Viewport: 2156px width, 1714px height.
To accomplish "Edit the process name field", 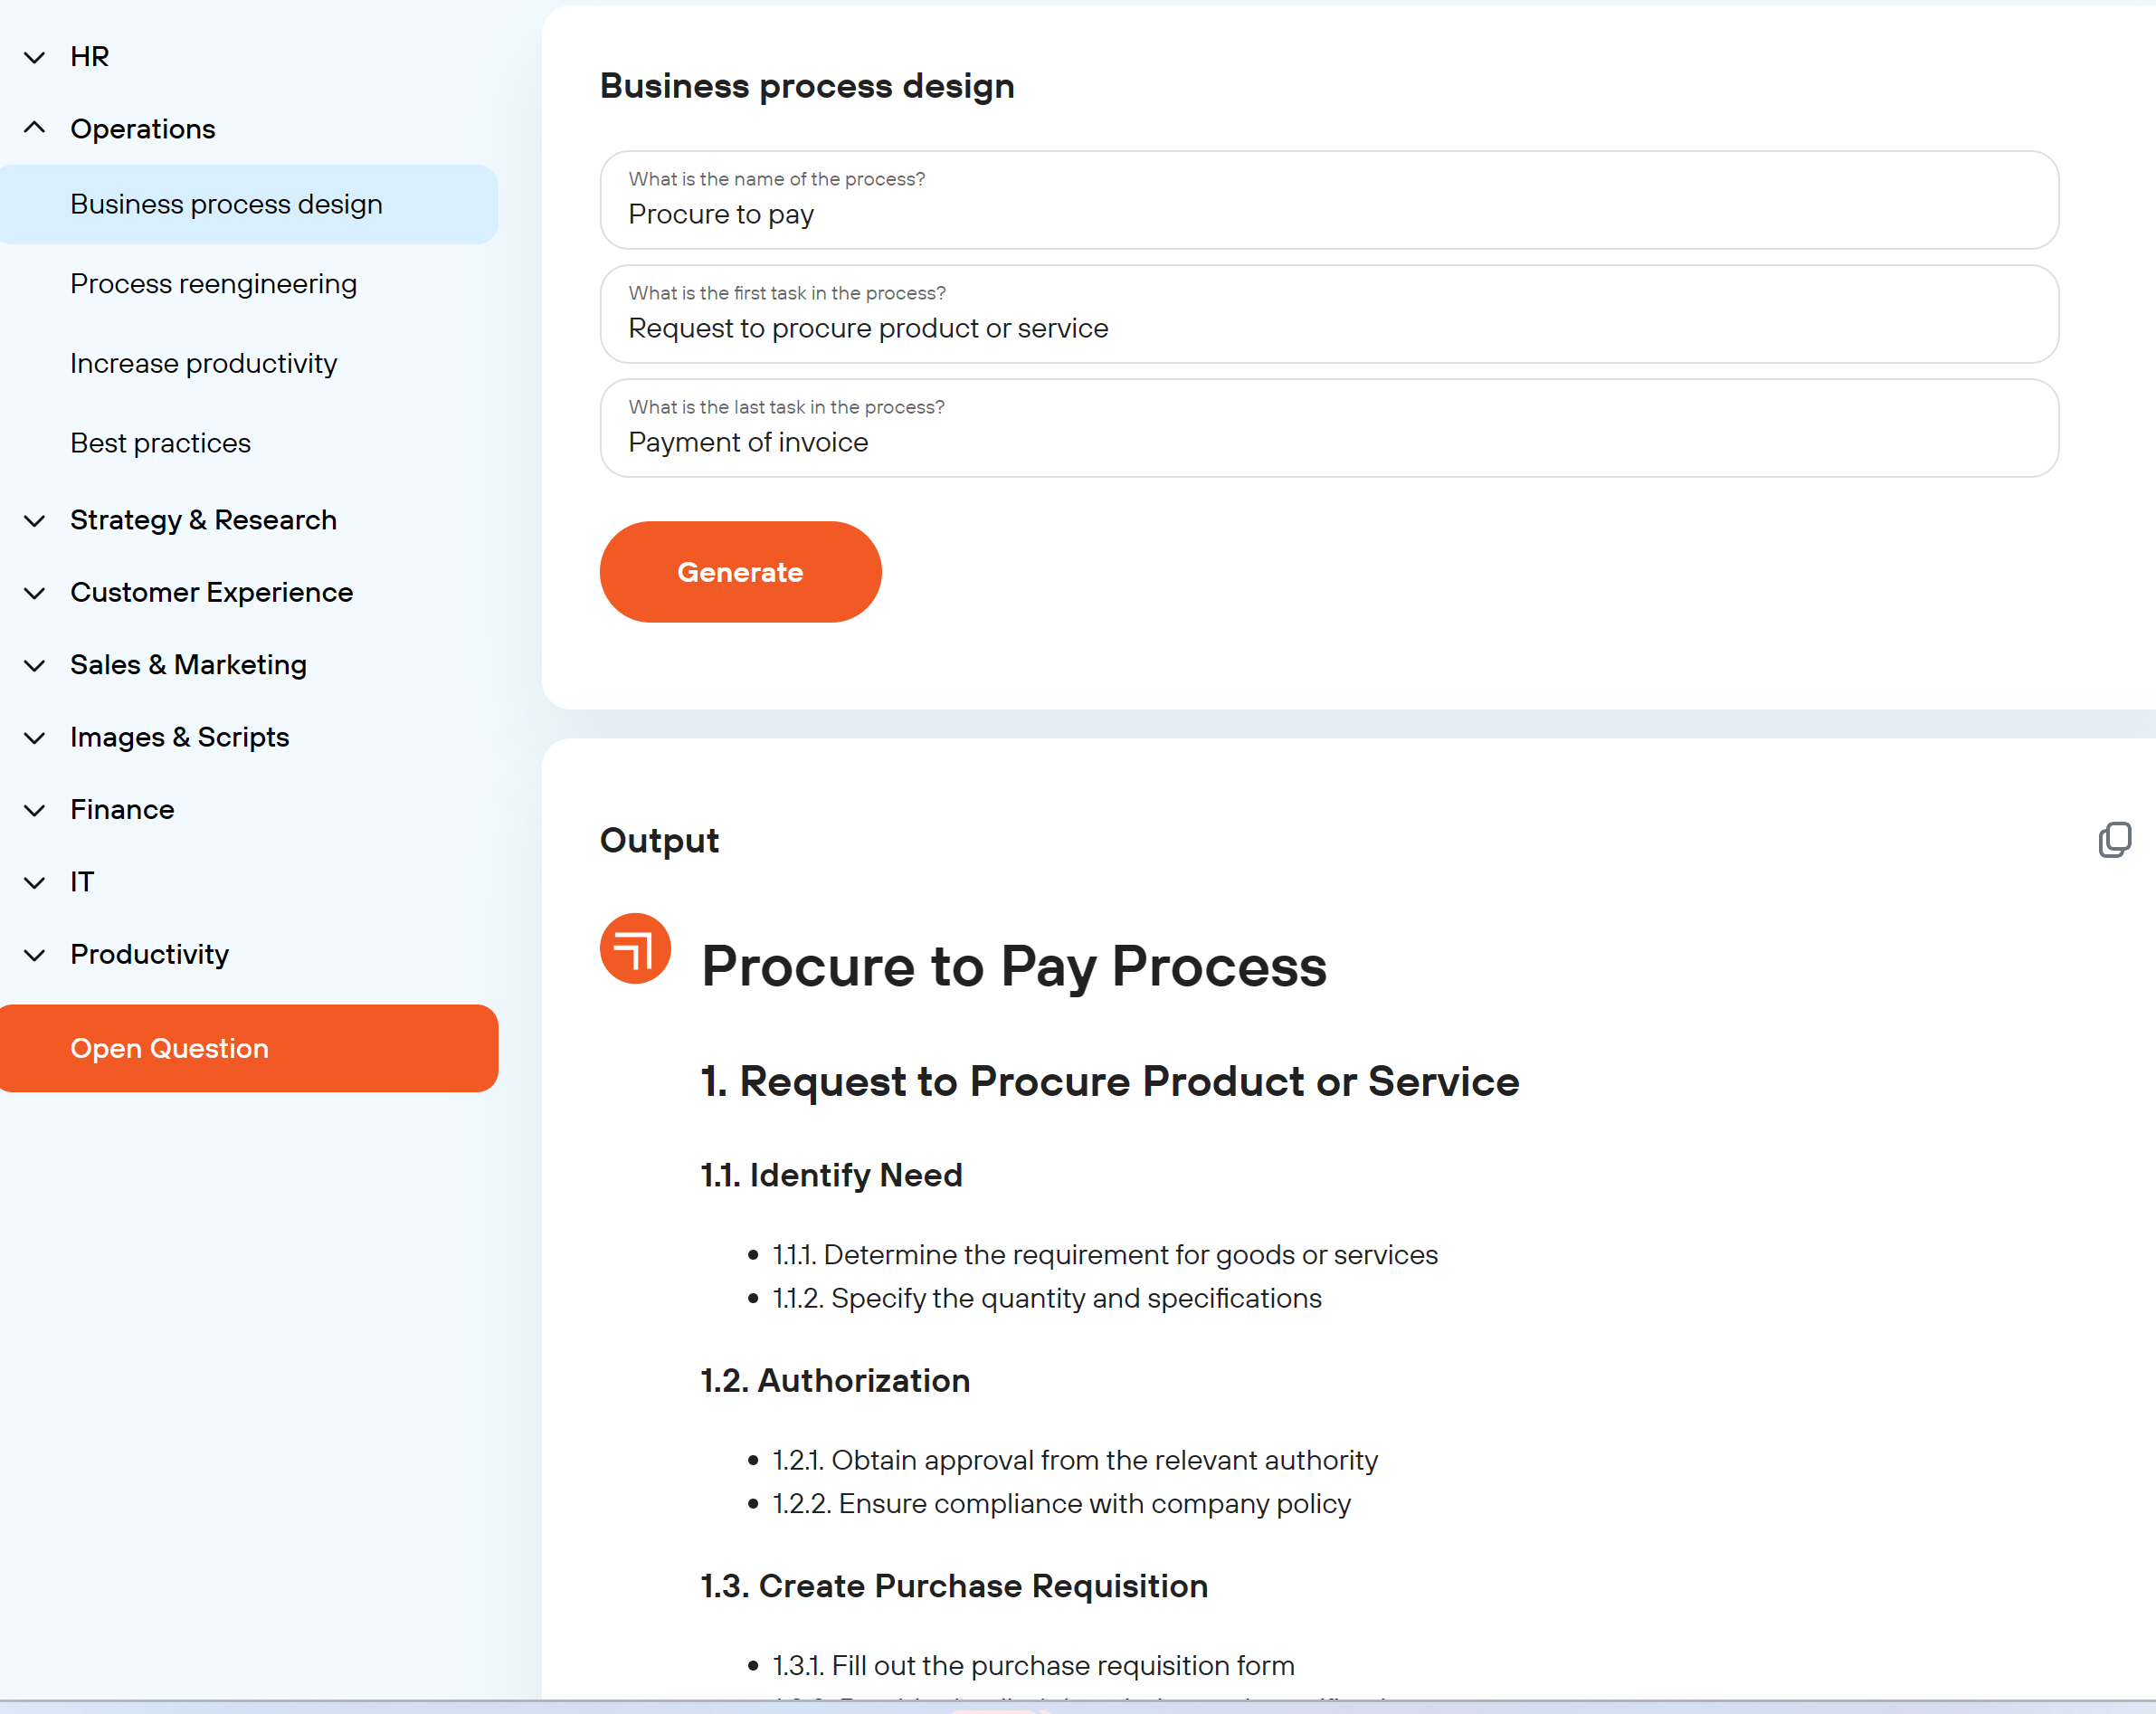I will coord(1328,214).
